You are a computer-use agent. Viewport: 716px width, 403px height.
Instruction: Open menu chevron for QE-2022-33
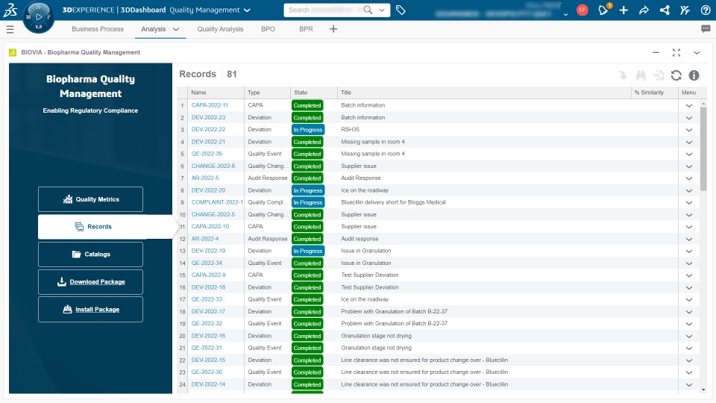point(689,300)
